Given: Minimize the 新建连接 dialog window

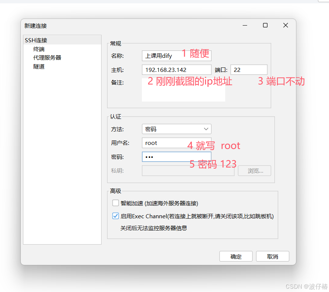Looking at the screenshot, I should (x=245, y=25).
